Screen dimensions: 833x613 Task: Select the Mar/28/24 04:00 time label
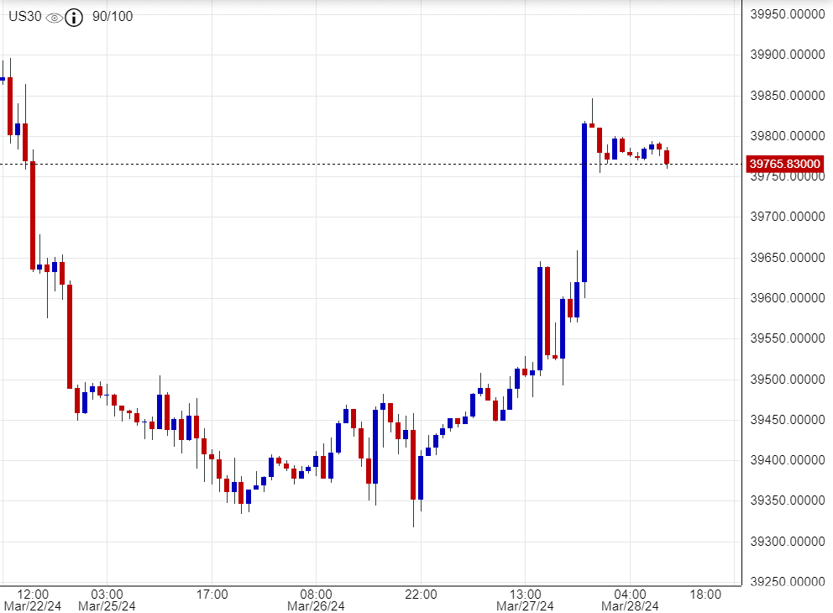(x=630, y=600)
